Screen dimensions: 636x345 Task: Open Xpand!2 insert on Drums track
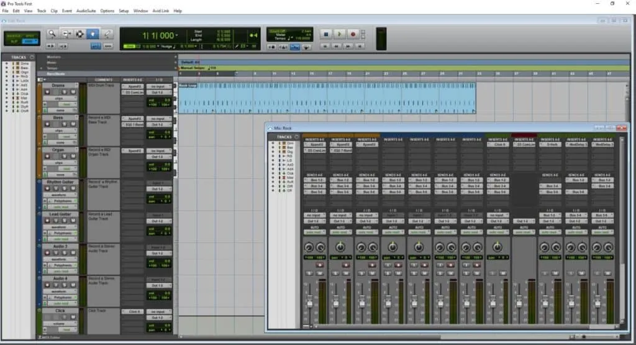133,86
